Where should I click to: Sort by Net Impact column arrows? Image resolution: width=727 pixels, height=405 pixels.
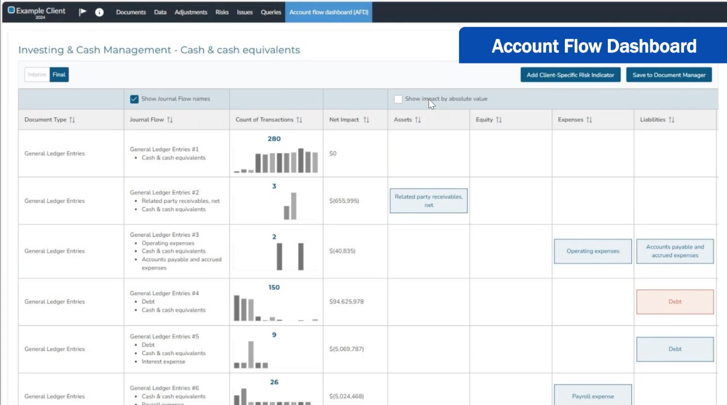coord(366,120)
